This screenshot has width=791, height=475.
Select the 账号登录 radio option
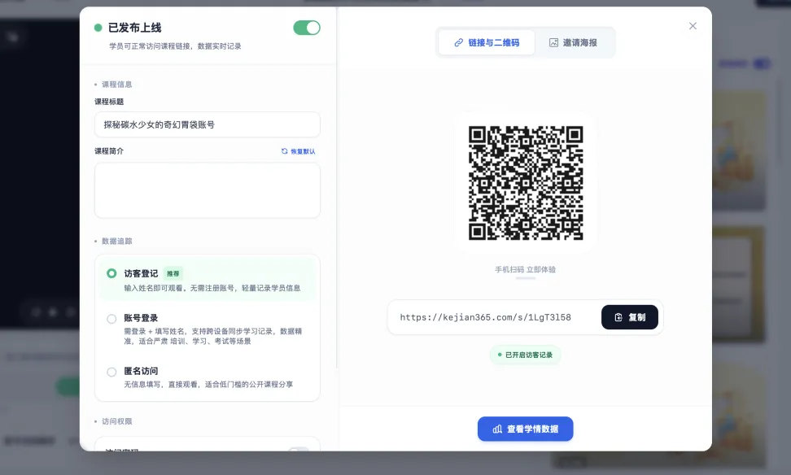click(x=111, y=319)
